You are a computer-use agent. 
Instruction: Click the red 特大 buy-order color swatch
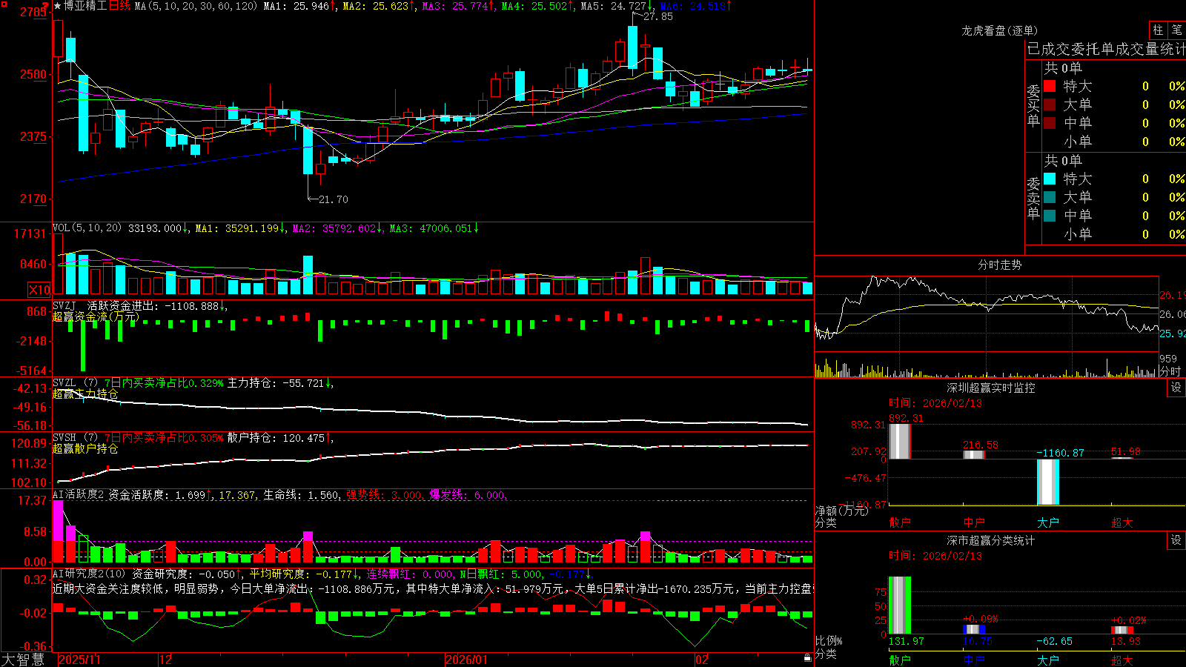[x=1050, y=86]
